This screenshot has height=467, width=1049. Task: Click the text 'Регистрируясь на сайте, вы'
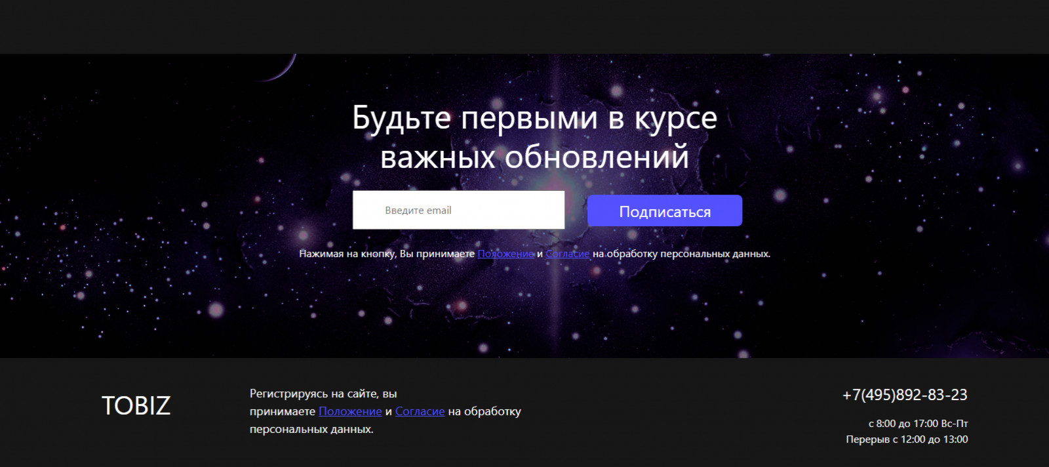click(323, 394)
